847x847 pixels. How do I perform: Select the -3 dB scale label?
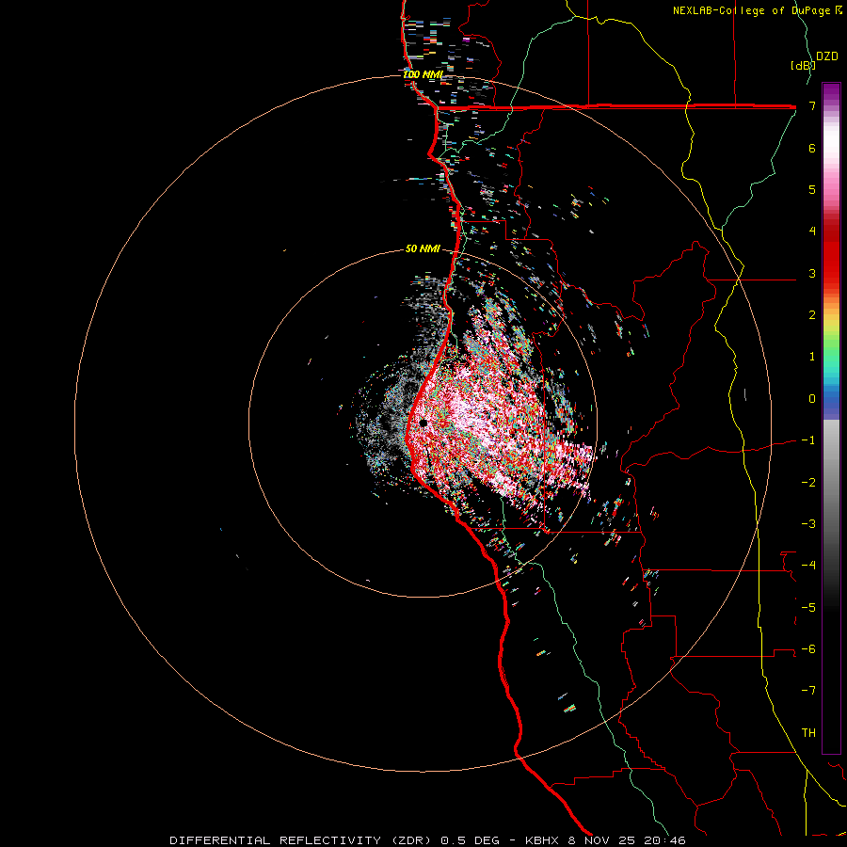(808, 524)
